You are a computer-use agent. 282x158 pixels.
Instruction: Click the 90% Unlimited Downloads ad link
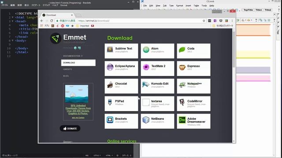pyautogui.click(x=78, y=109)
